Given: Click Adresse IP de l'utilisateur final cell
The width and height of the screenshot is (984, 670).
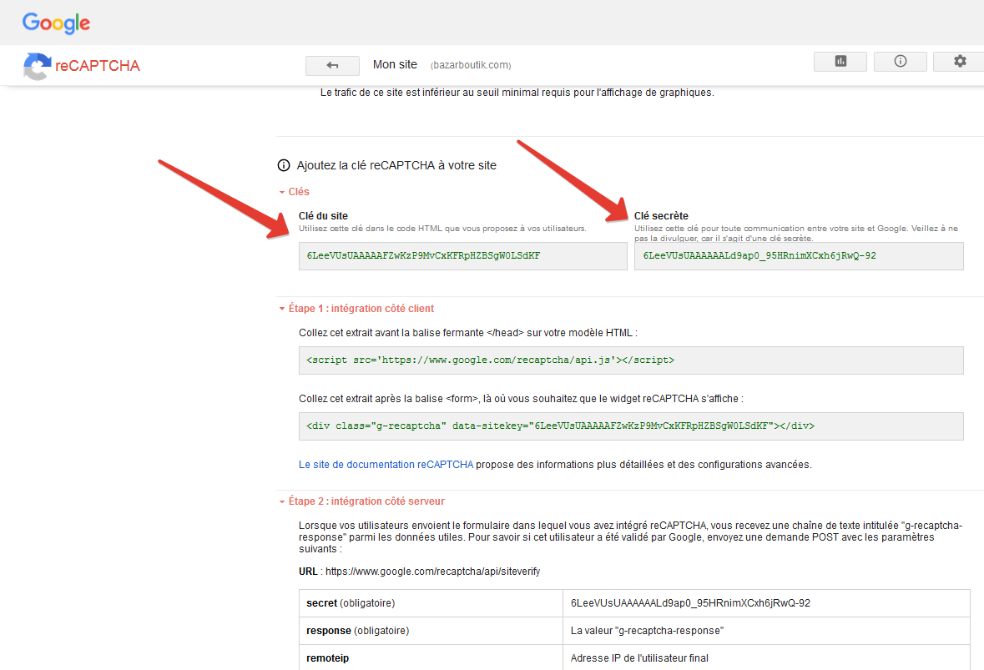Looking at the screenshot, I should 766,657.
